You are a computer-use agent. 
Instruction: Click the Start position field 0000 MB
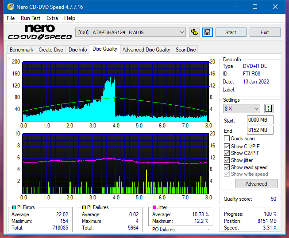click(260, 120)
